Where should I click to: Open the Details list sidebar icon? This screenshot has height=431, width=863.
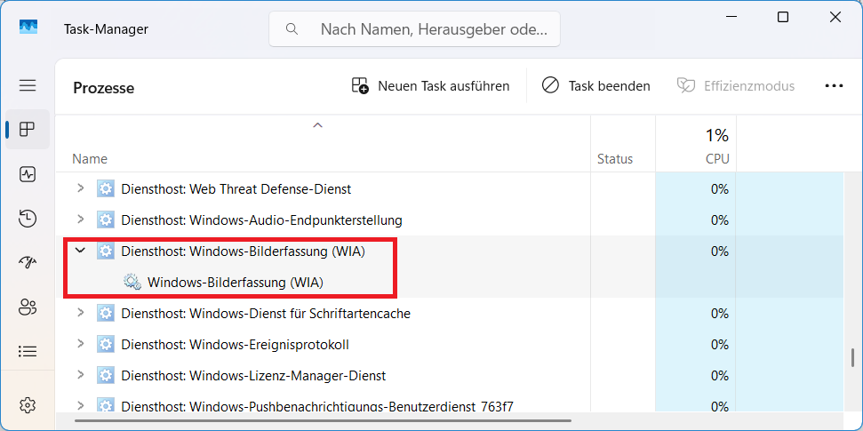pos(28,351)
